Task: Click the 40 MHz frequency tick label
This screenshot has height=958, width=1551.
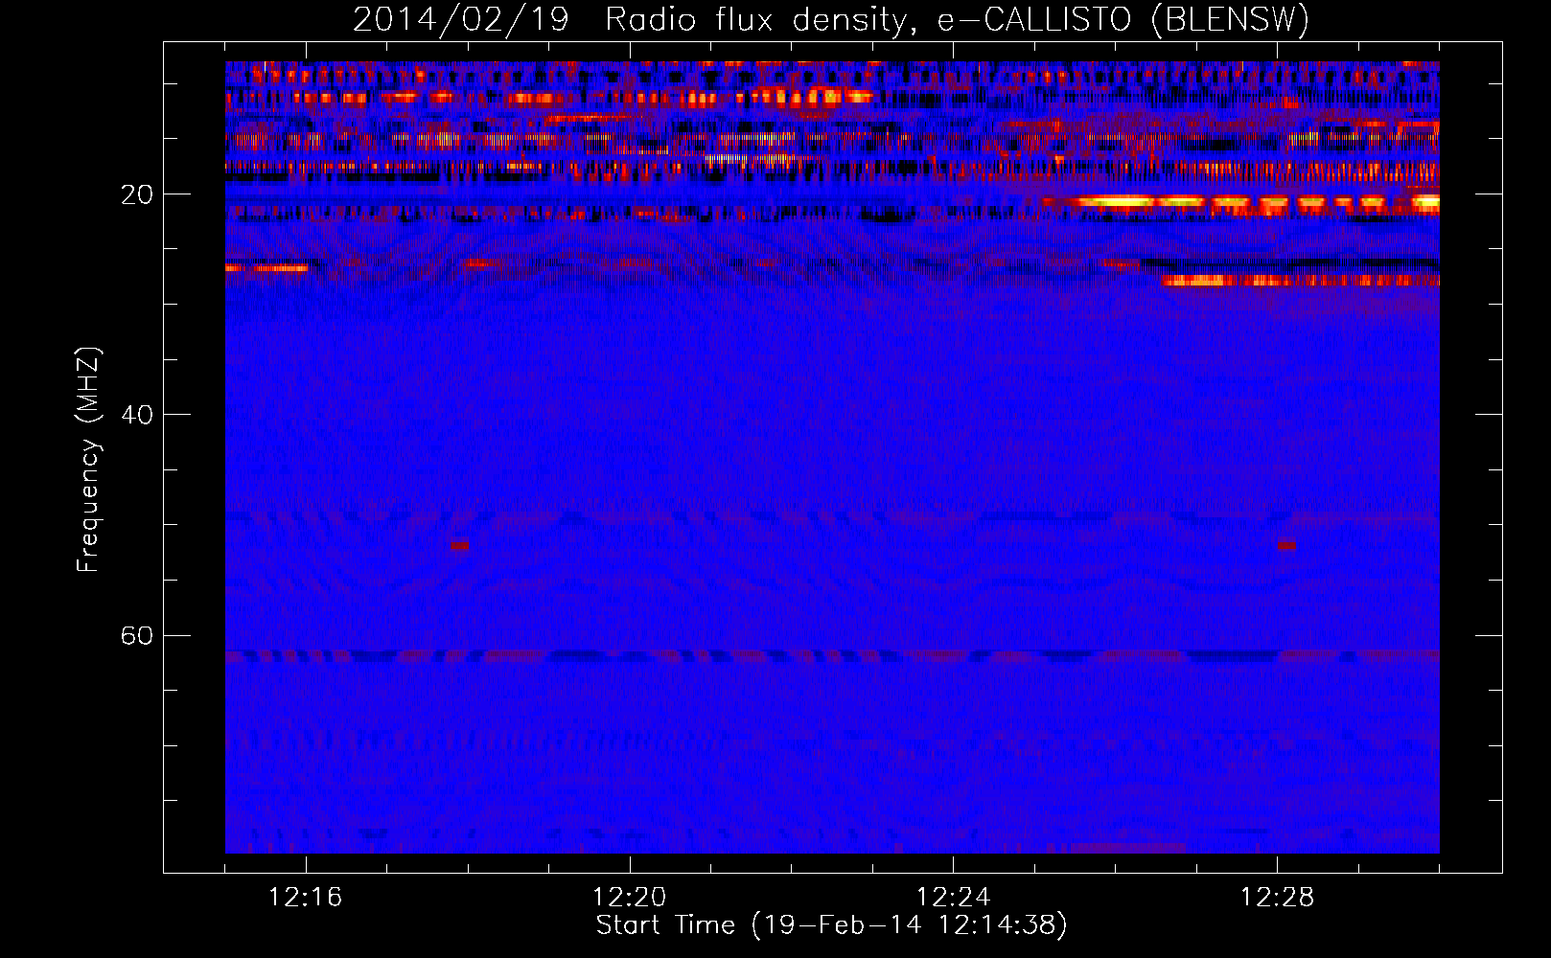Action: pos(136,415)
